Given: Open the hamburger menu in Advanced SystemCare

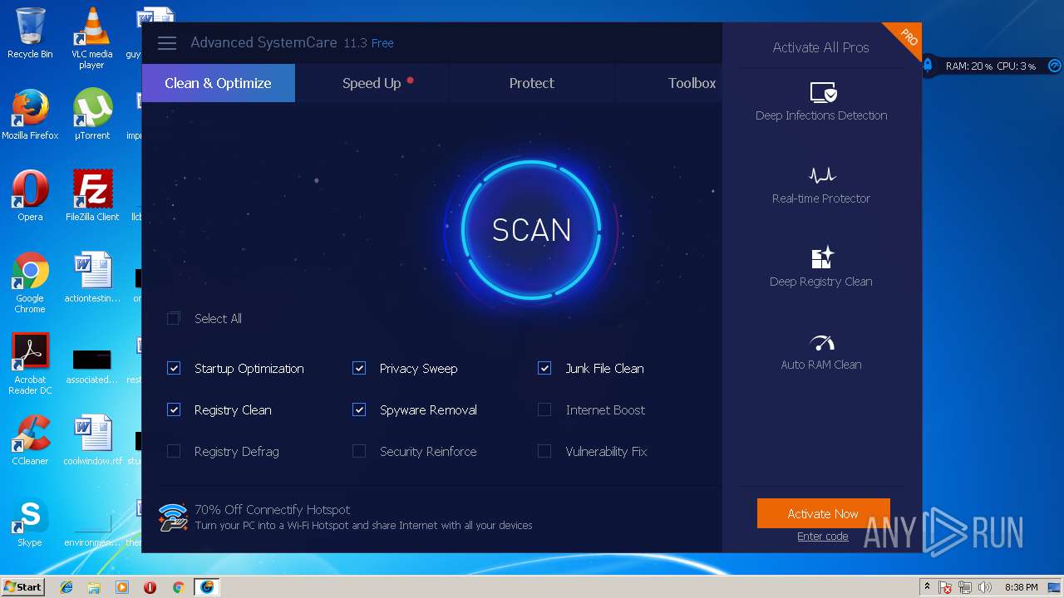Looking at the screenshot, I should tap(167, 43).
